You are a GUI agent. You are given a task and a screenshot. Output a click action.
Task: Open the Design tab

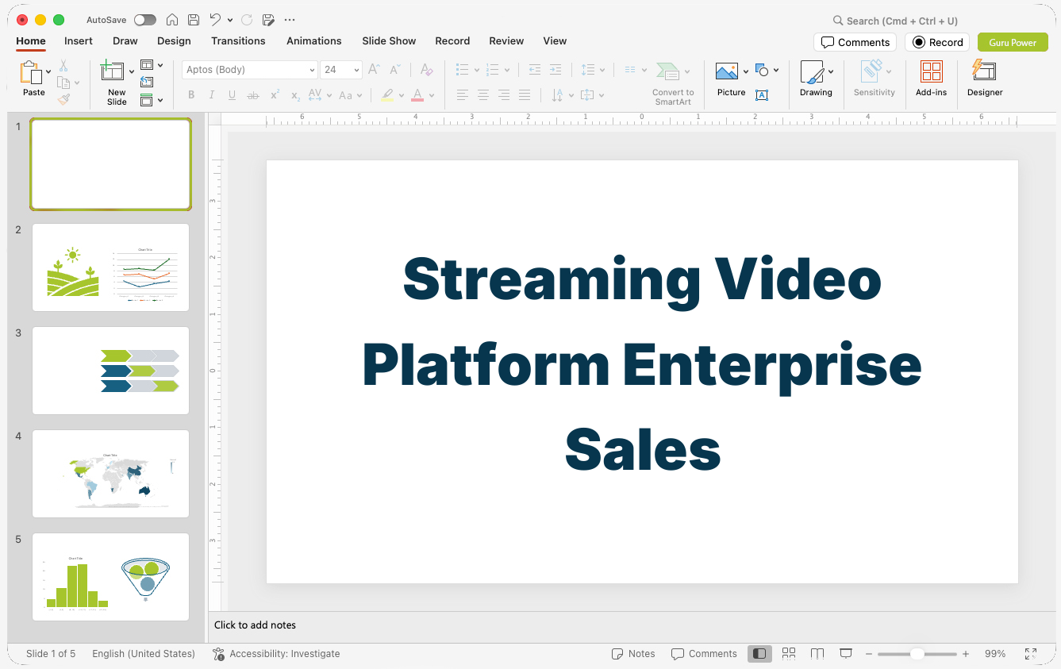(174, 40)
